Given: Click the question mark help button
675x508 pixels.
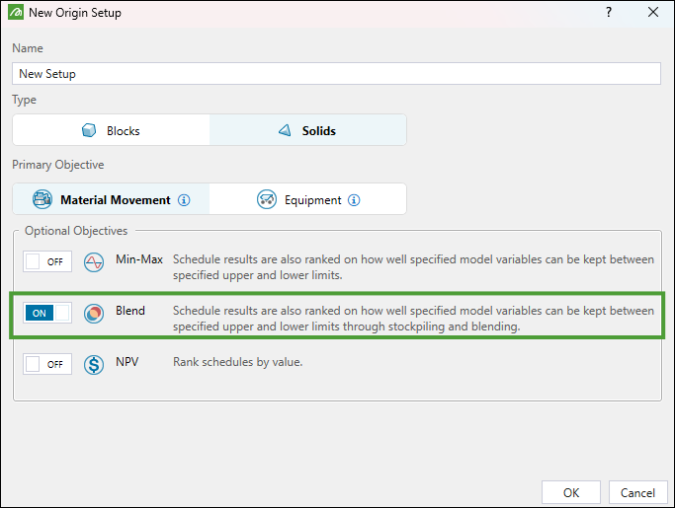Looking at the screenshot, I should click(x=608, y=13).
